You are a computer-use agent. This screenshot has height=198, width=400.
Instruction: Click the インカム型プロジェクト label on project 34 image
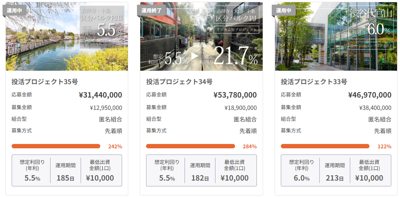click(x=236, y=30)
